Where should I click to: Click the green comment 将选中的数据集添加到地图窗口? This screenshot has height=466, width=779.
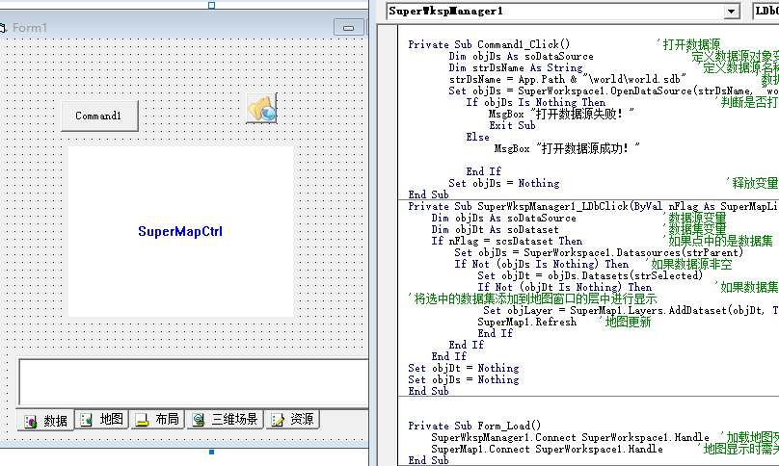(532, 298)
